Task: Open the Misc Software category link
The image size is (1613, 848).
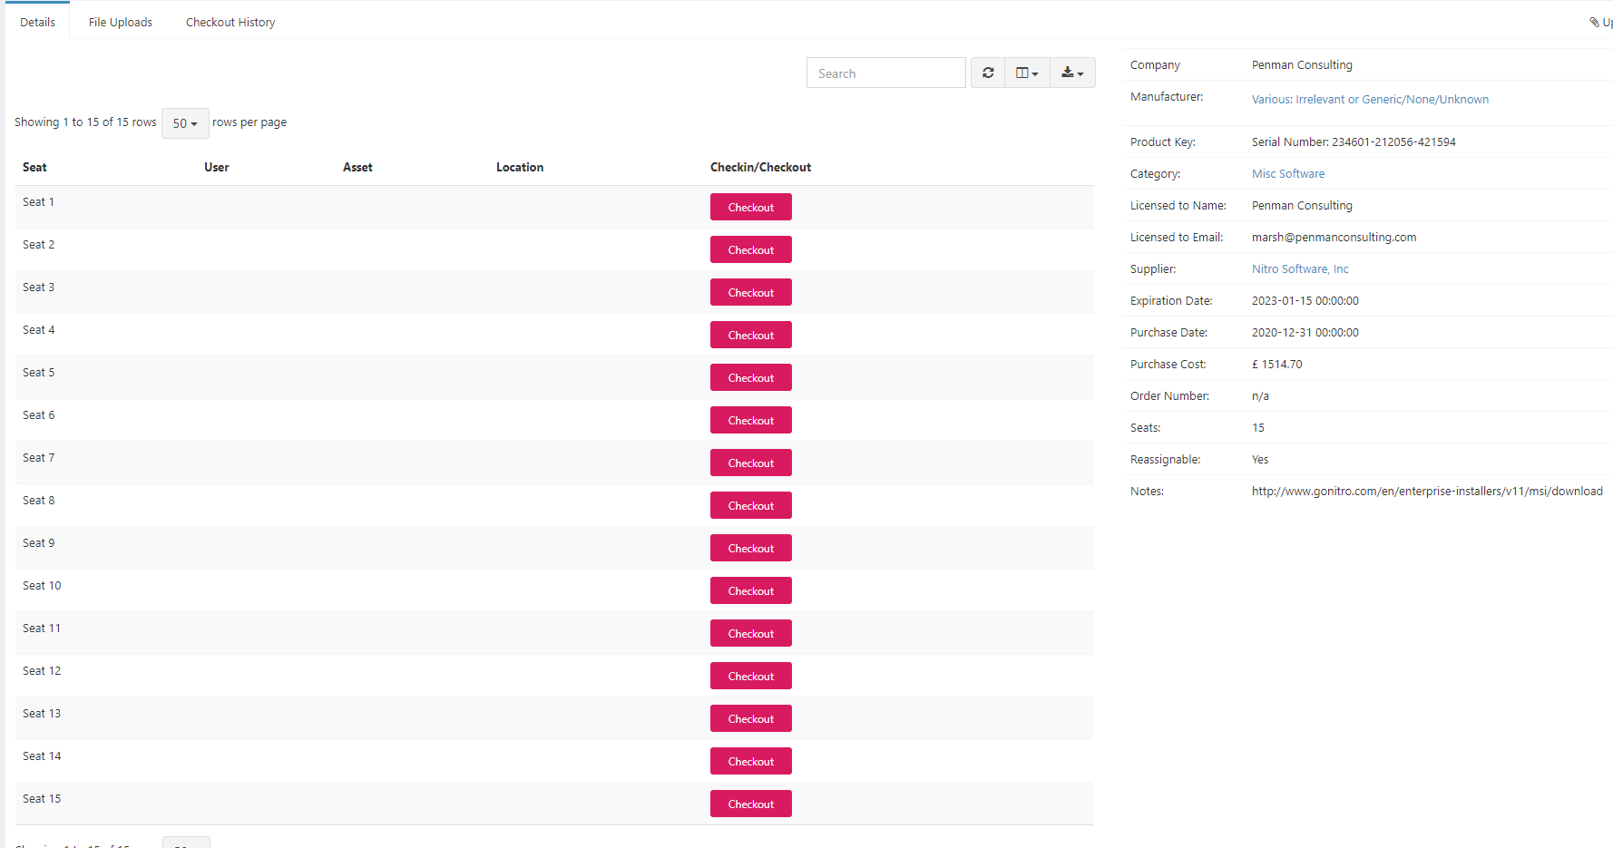Action: (1288, 173)
